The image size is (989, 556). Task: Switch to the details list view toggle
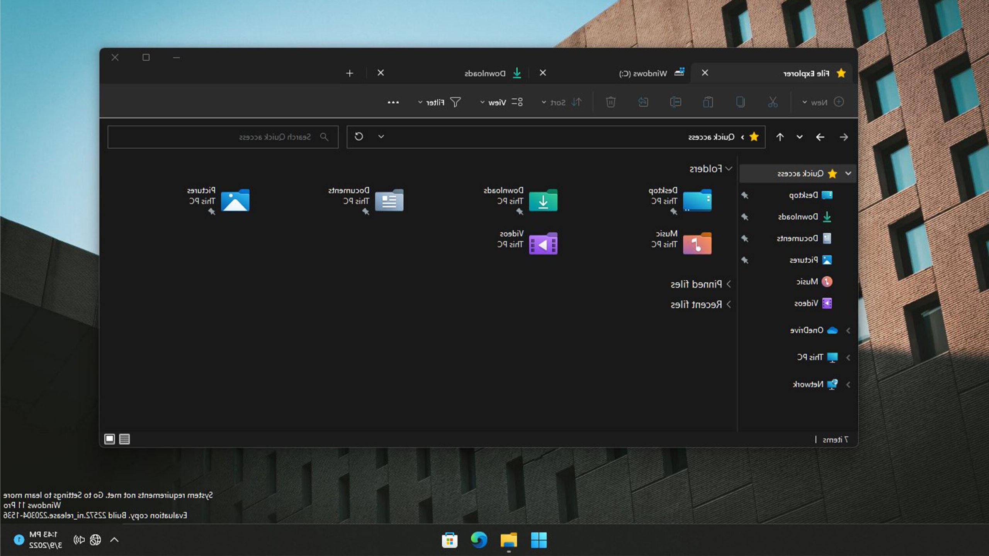coord(124,439)
